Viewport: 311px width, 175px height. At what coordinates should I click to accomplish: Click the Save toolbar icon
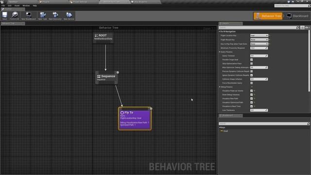coord(4,16)
